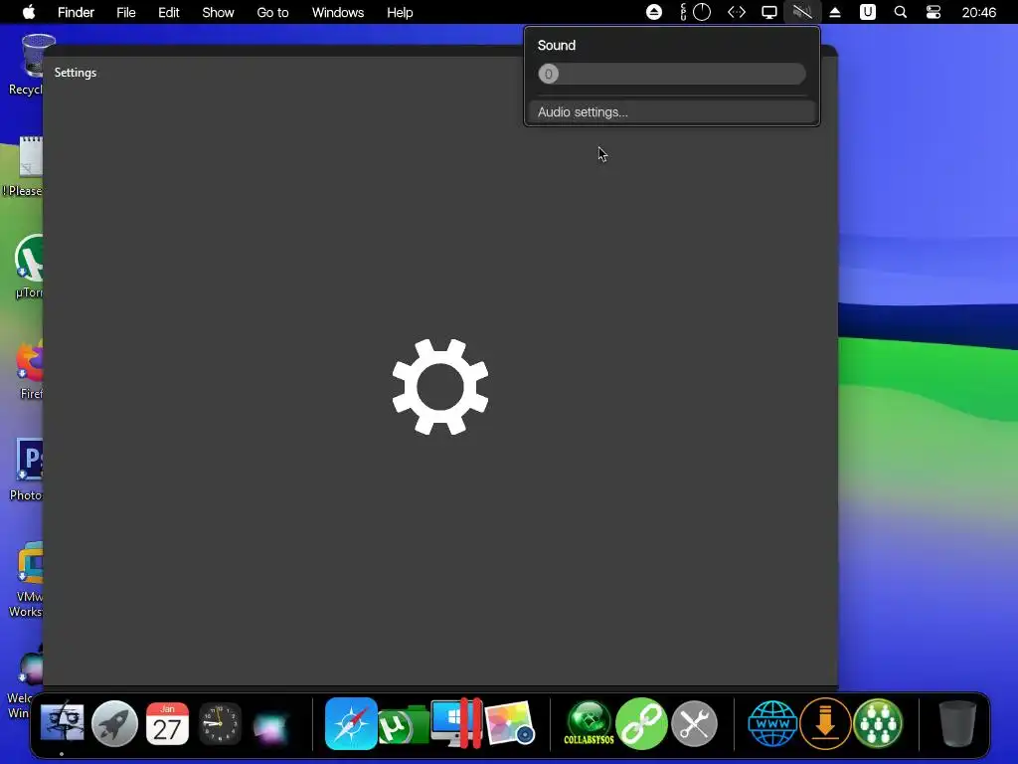Open the COLLABSYSOS icon in dock
Image resolution: width=1018 pixels, height=764 pixels.
[x=589, y=723]
